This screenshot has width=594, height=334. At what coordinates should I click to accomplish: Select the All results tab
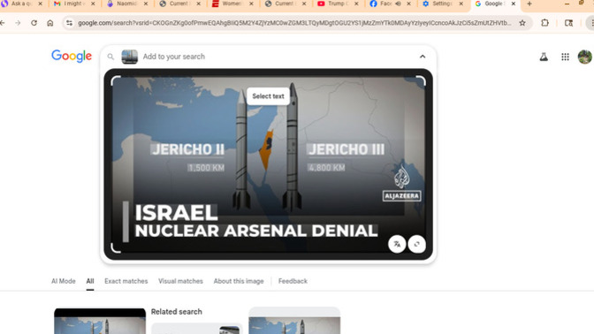tap(90, 281)
